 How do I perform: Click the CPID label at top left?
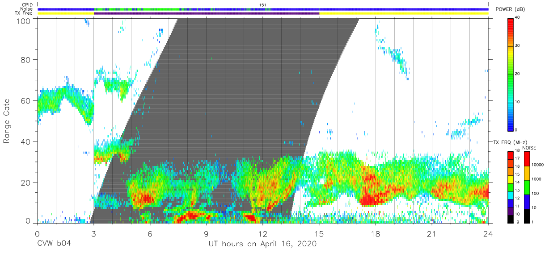click(x=27, y=5)
